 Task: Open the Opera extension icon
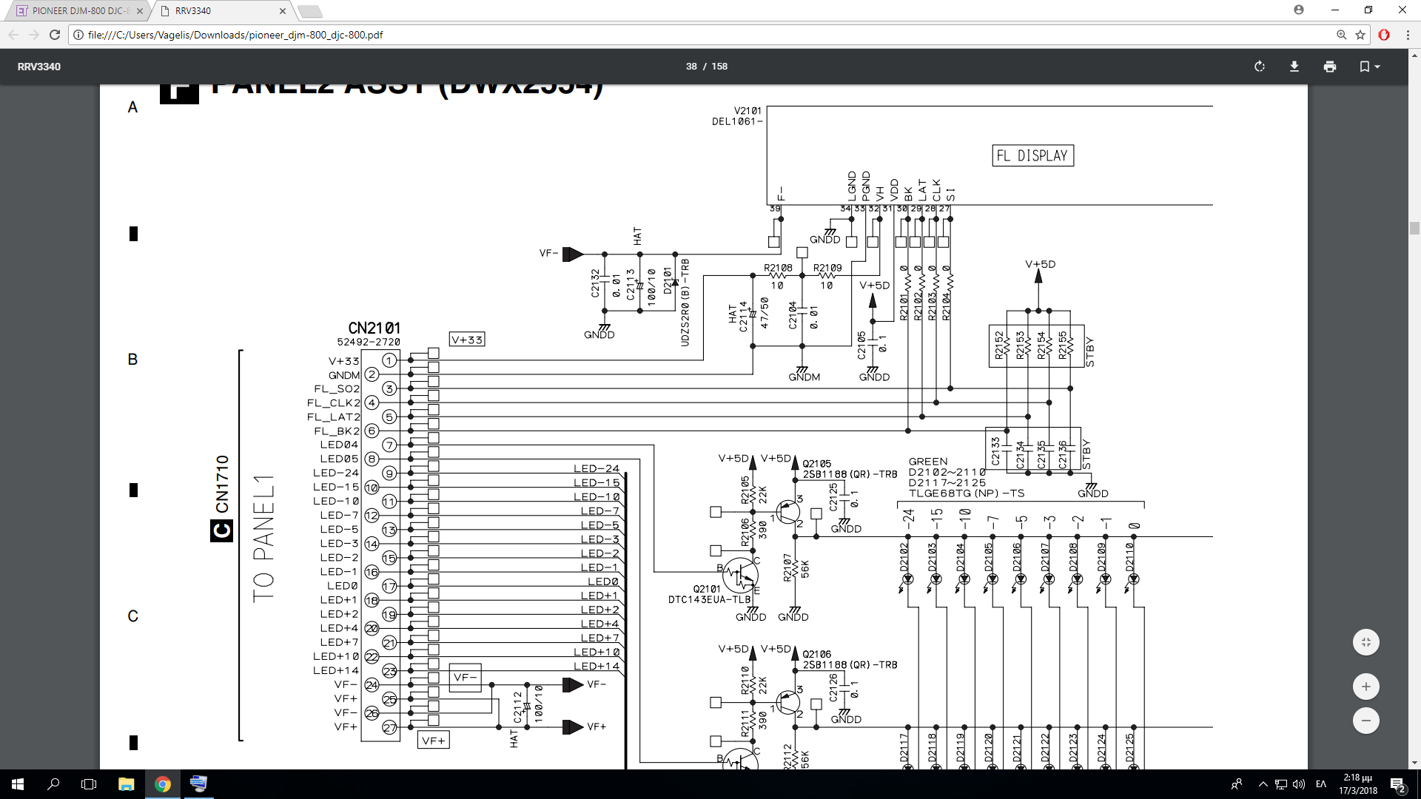(1384, 35)
